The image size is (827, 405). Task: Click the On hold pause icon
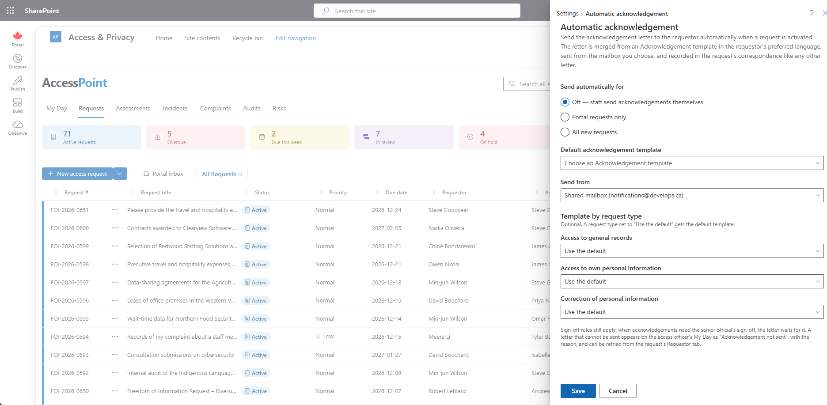pos(470,137)
